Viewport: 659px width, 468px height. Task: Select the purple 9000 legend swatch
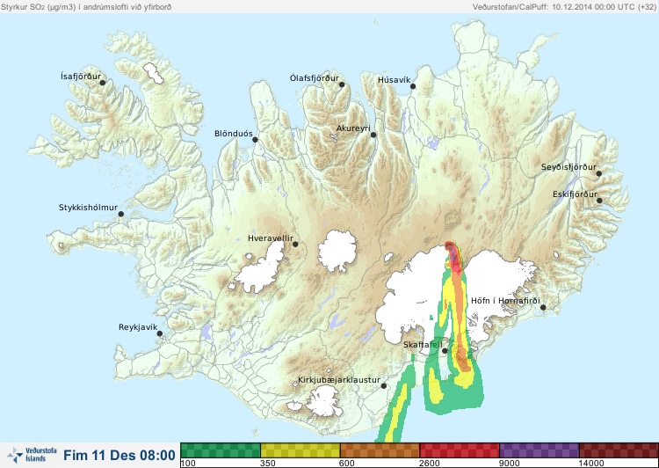point(540,450)
